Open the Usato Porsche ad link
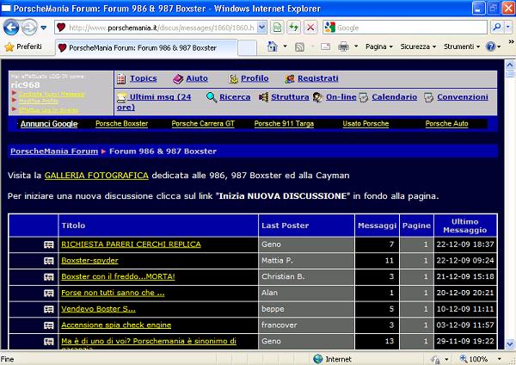 pyautogui.click(x=365, y=124)
